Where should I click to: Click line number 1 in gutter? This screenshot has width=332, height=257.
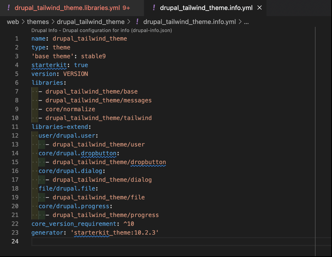coord(17,39)
